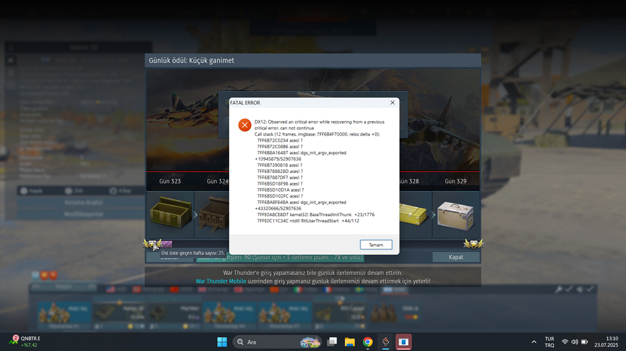This screenshot has width=626, height=351.
Task: Open the QNBTR.E stock widget
Action: pos(25,342)
